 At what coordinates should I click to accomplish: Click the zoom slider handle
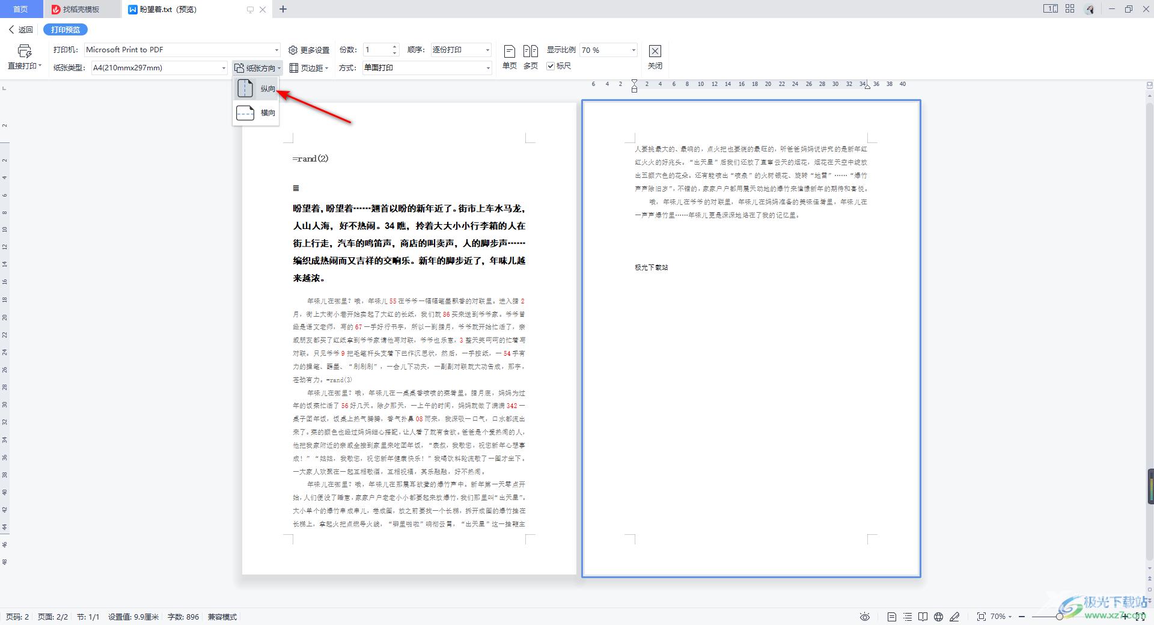coord(1059,617)
